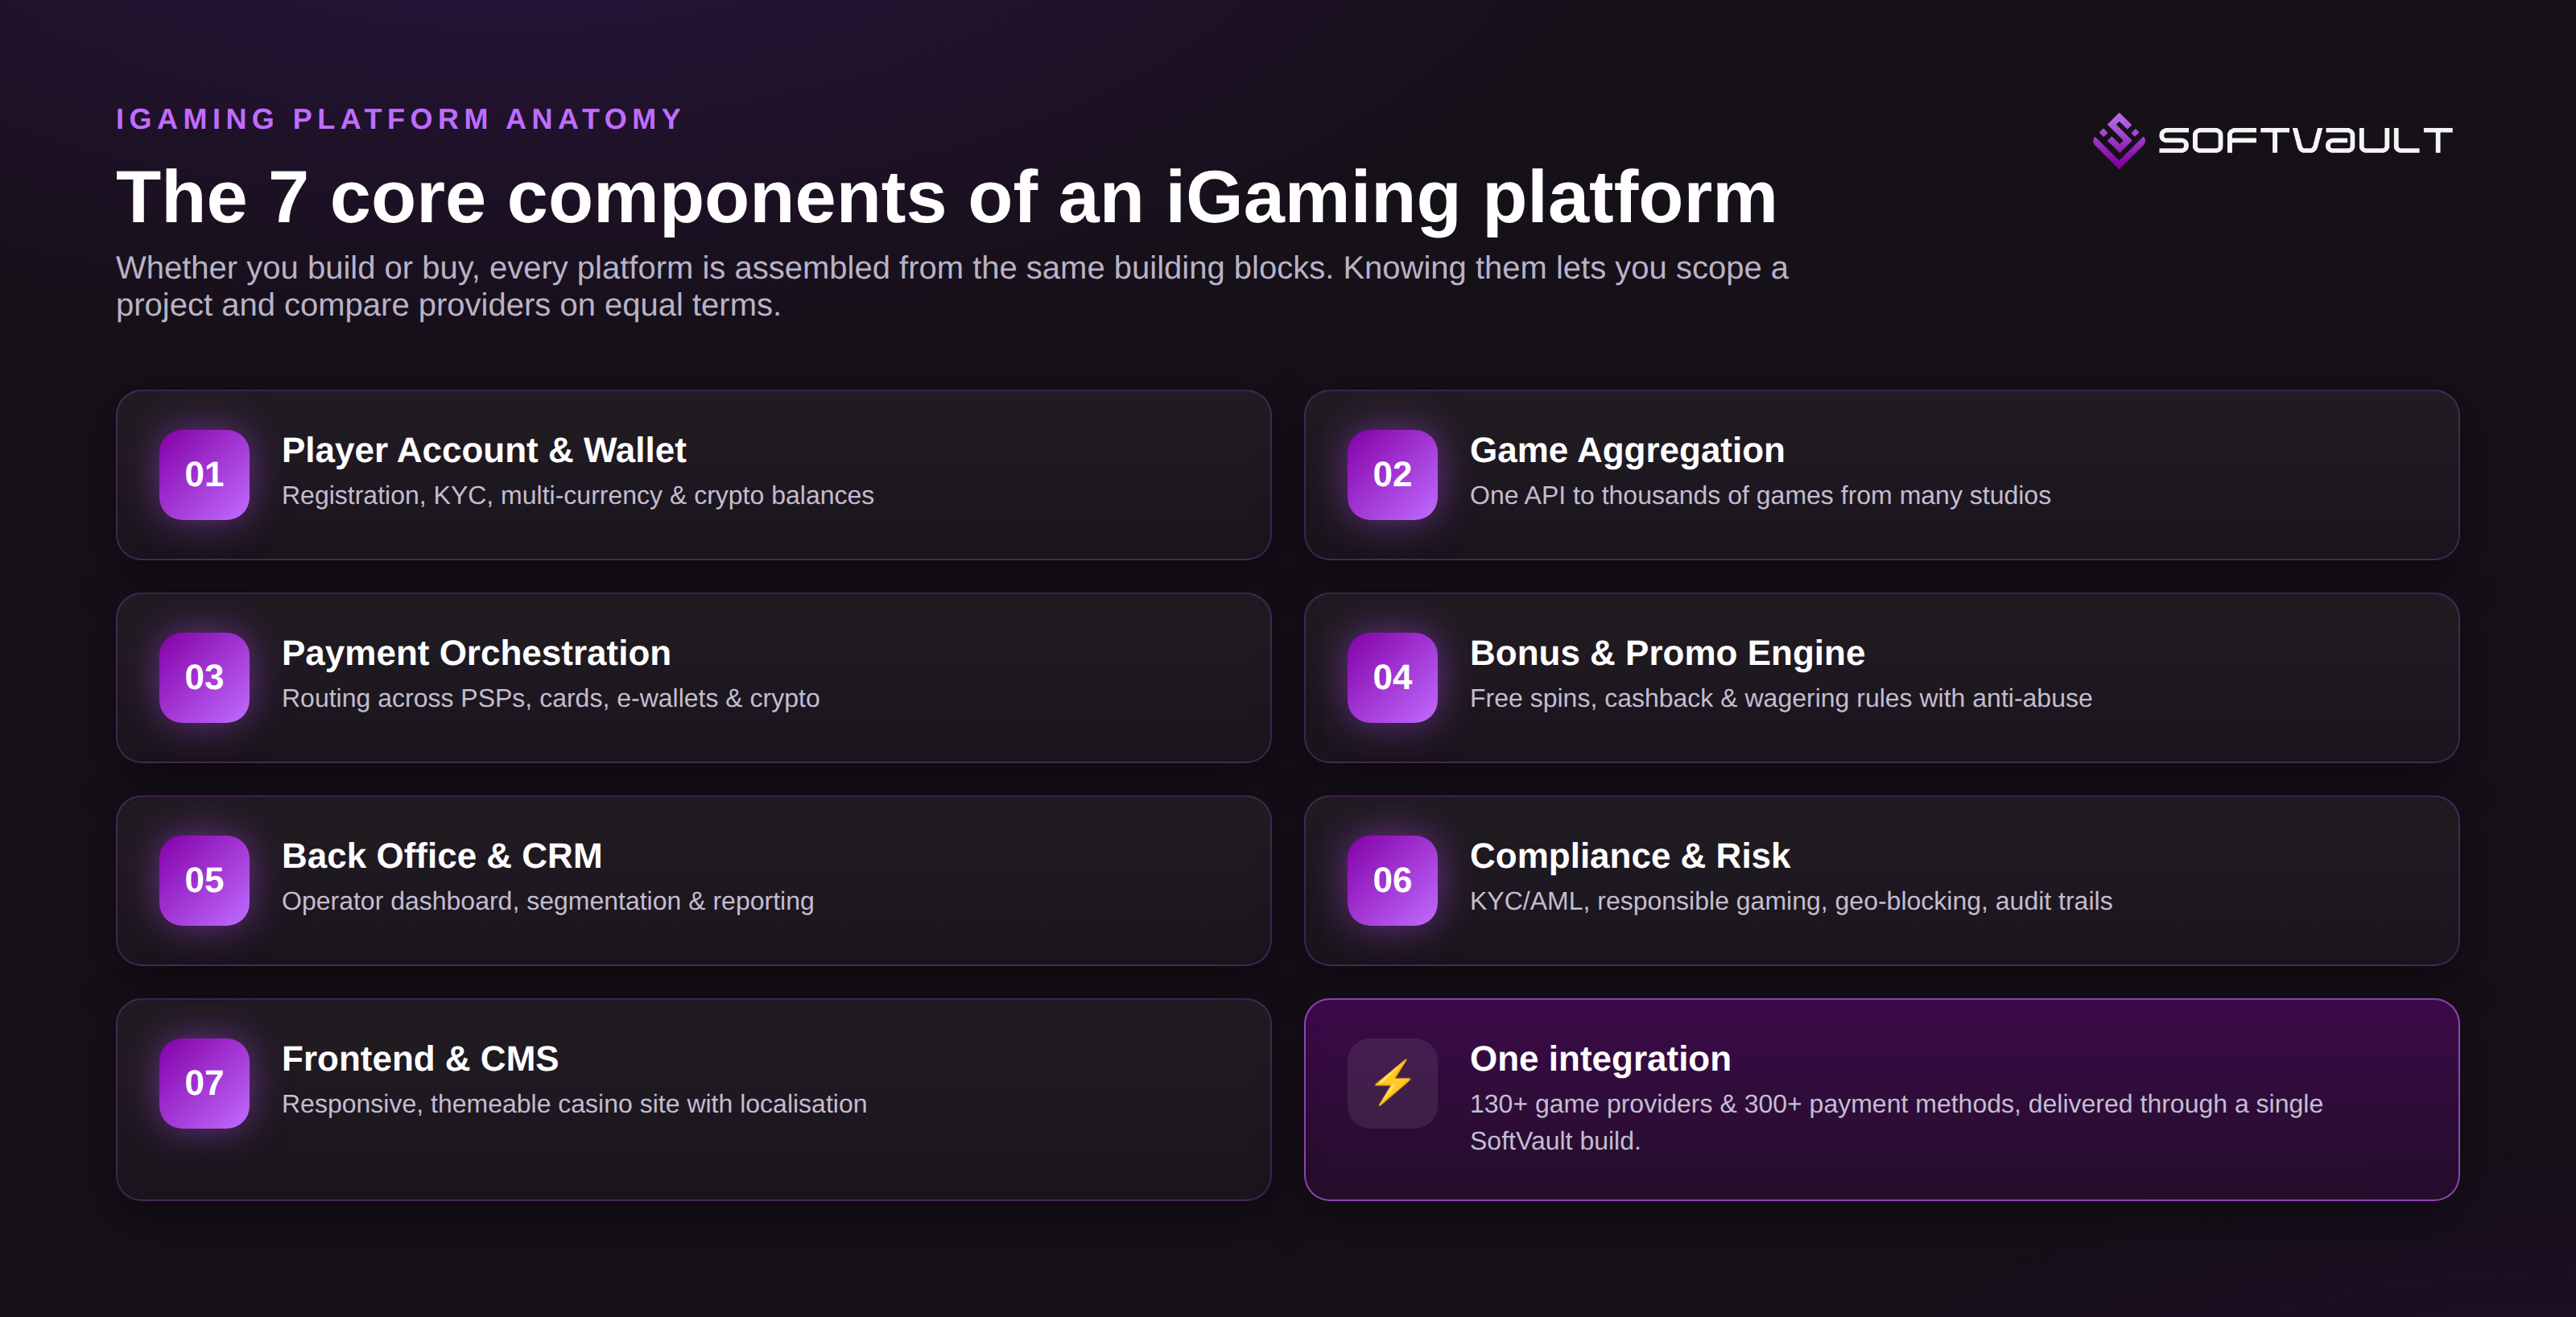Click the Back Office & CRM title
This screenshot has width=2576, height=1317.
tap(442, 856)
